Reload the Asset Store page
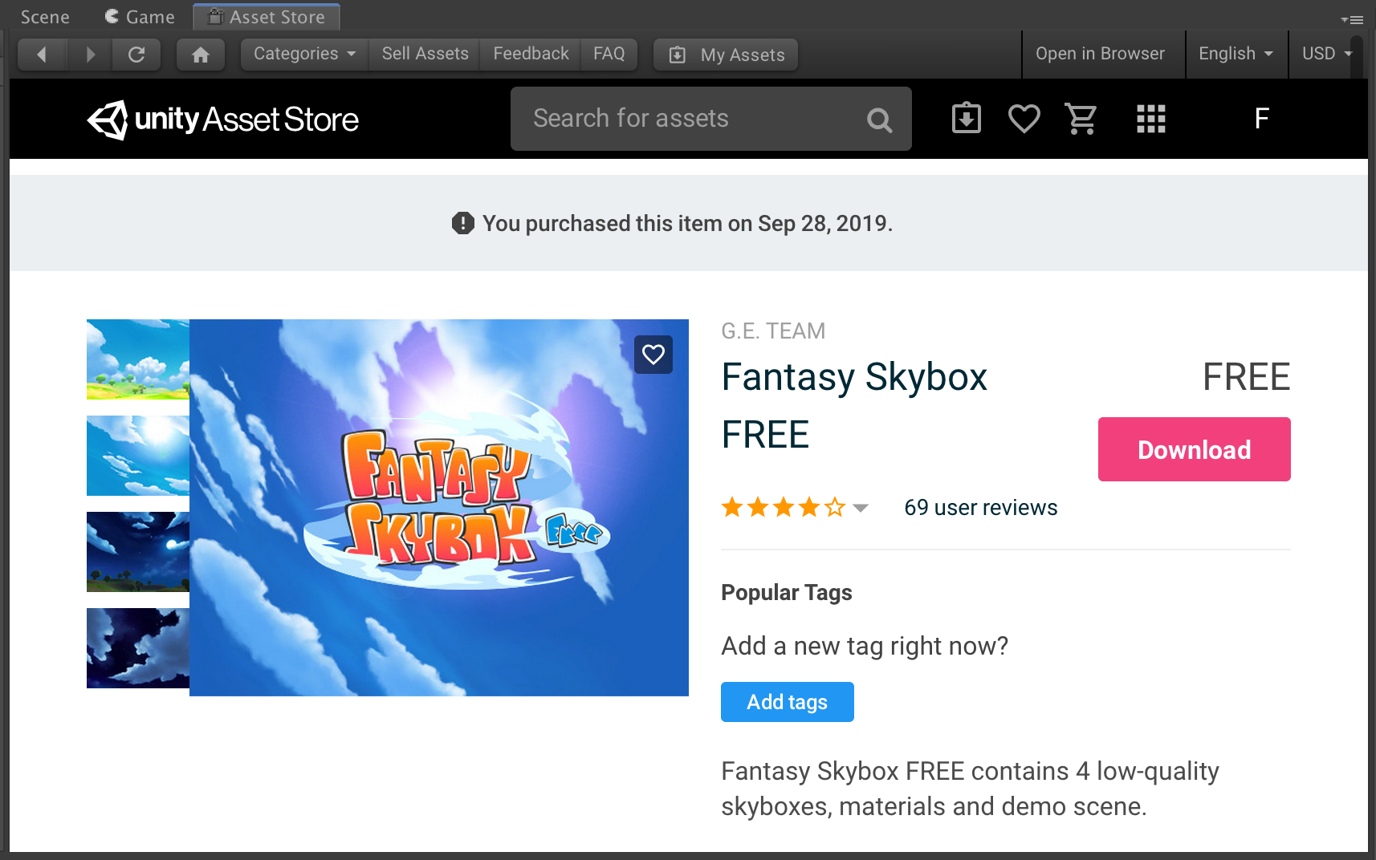This screenshot has height=860, width=1376. [136, 55]
